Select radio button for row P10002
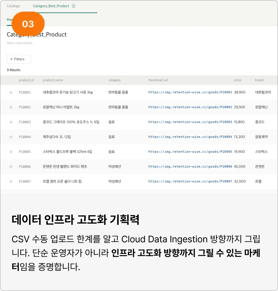 coord(11,107)
